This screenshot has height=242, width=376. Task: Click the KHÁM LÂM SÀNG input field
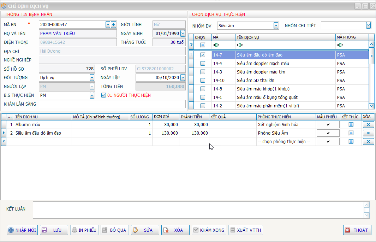coord(112,104)
